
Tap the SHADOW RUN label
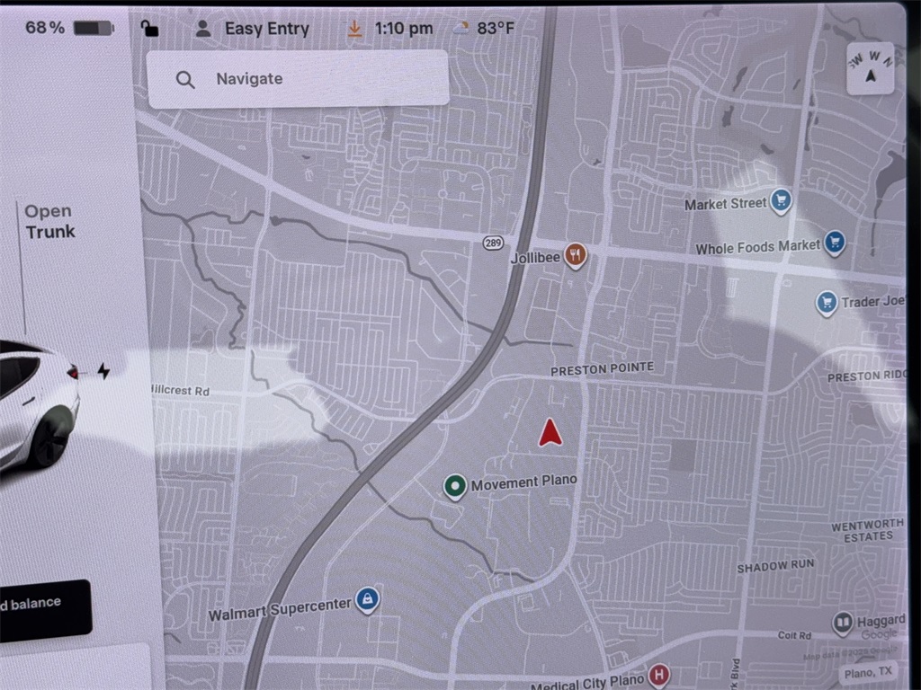(775, 566)
